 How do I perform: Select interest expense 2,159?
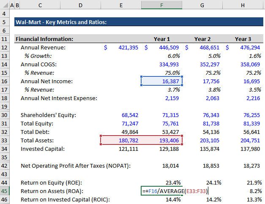[x=172, y=98]
